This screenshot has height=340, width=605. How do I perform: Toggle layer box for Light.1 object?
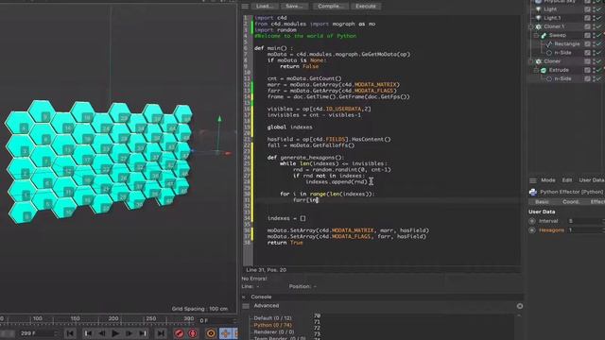pyautogui.click(x=587, y=18)
